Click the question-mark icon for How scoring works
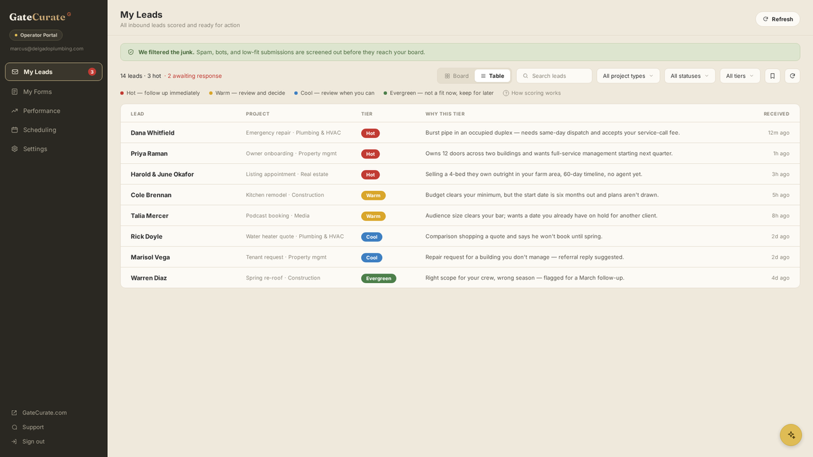The height and width of the screenshot is (457, 813). (506, 93)
